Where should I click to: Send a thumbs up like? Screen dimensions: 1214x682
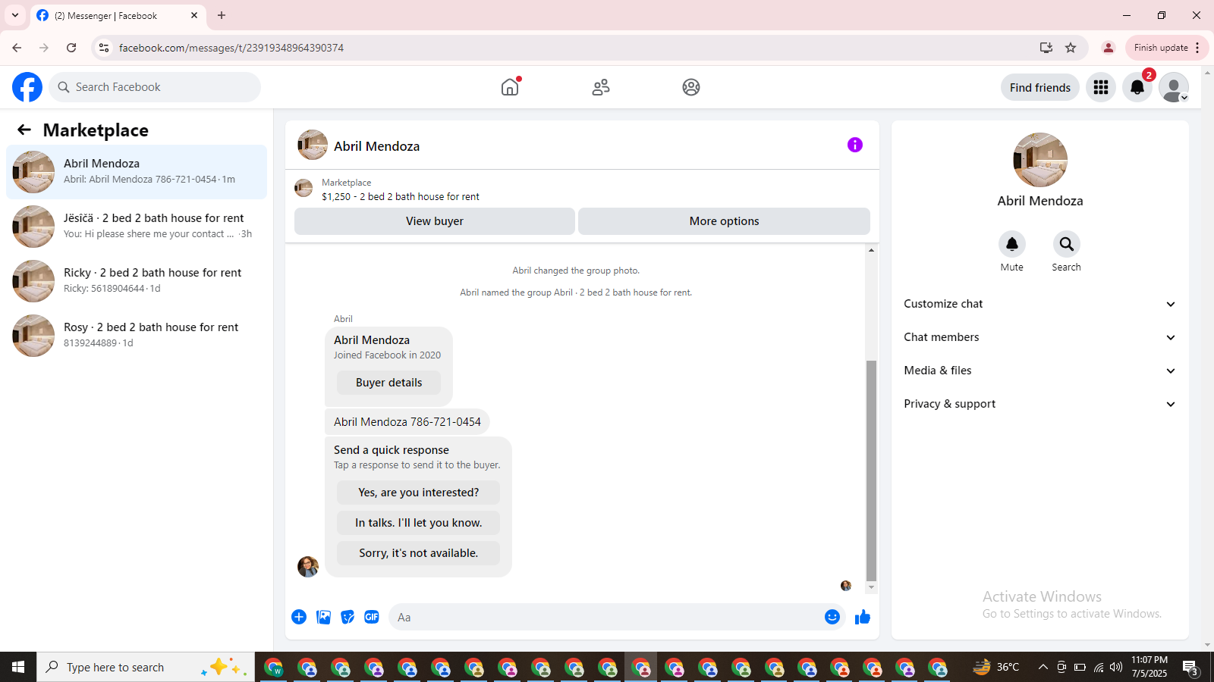point(863,617)
